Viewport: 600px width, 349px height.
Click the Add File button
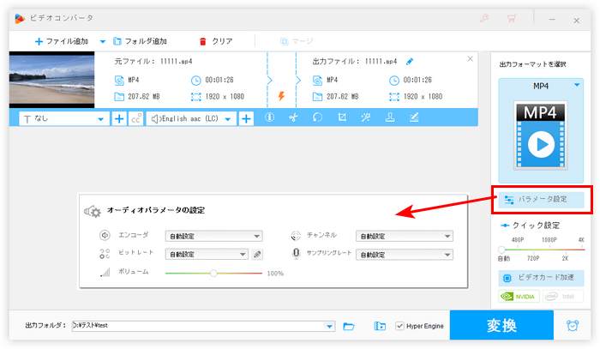(61, 41)
